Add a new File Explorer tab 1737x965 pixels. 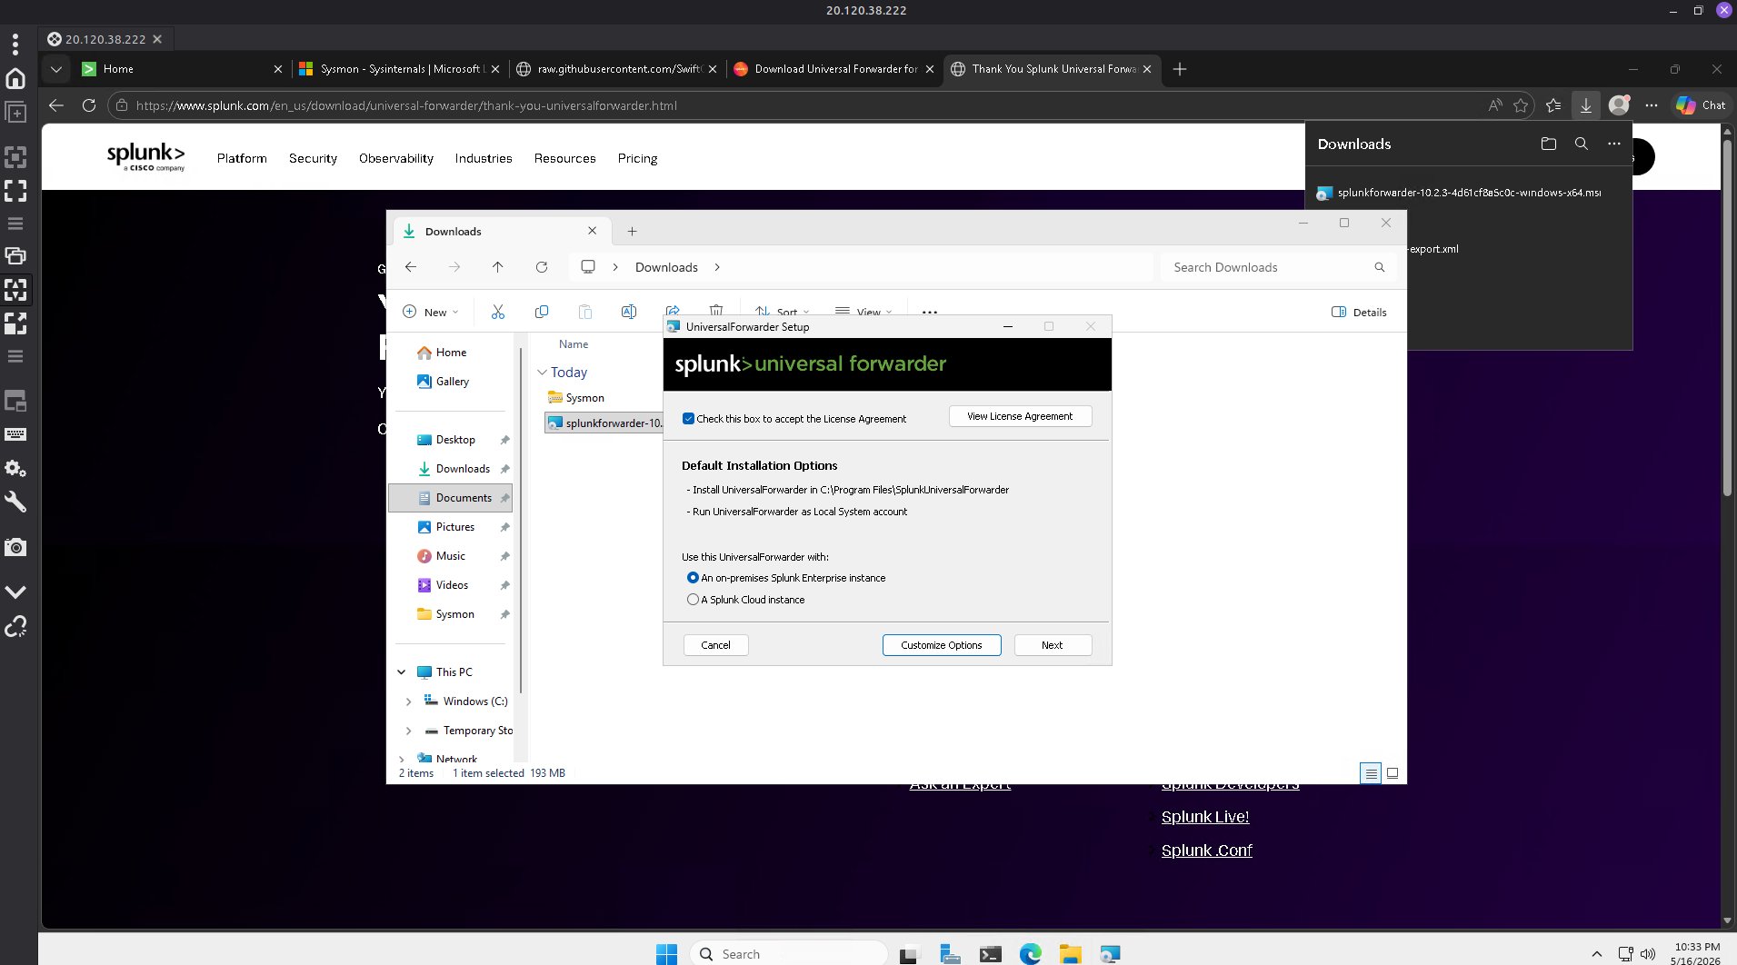[x=632, y=232]
